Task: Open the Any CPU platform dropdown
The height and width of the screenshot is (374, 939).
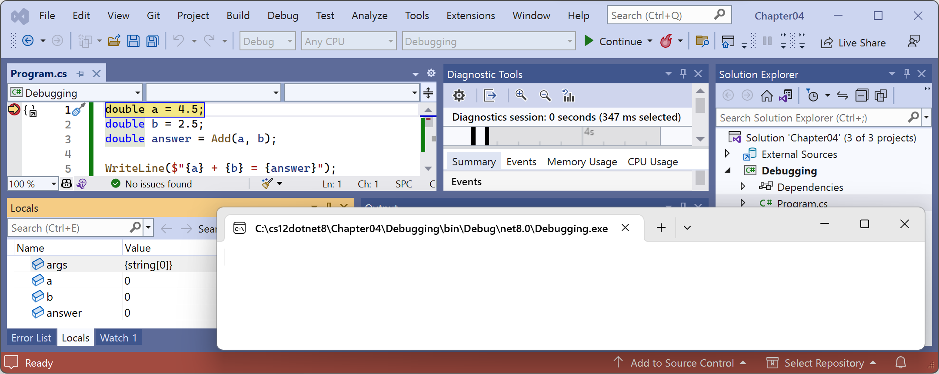Action: (x=349, y=41)
